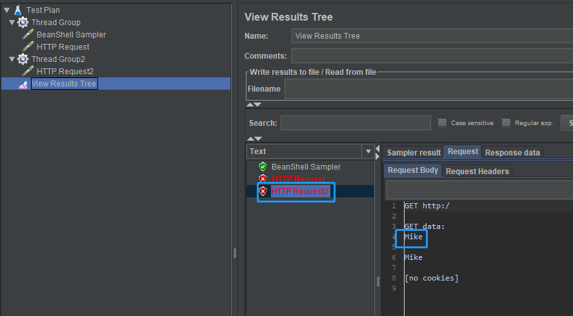Click the vertical splitter handle beside tree panel
The image size is (573, 316).
click(x=235, y=253)
